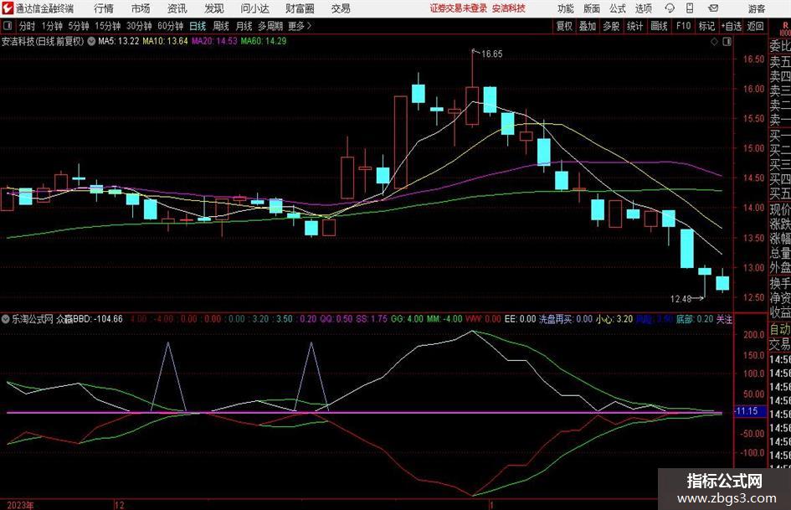The image size is (791, 510).
Task: Click the 众赢BBD: -104.66 indicator value
Action: coord(90,319)
